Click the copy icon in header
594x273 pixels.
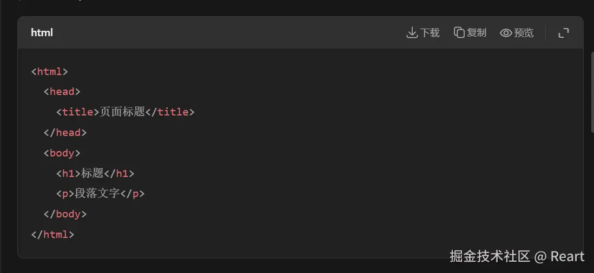pyautogui.click(x=459, y=33)
